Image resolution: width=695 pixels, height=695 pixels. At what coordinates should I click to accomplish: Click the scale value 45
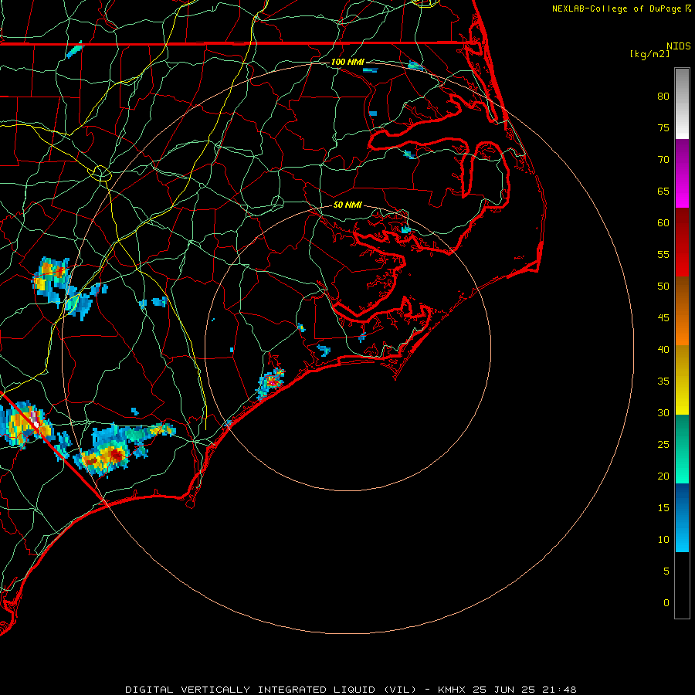coord(663,318)
